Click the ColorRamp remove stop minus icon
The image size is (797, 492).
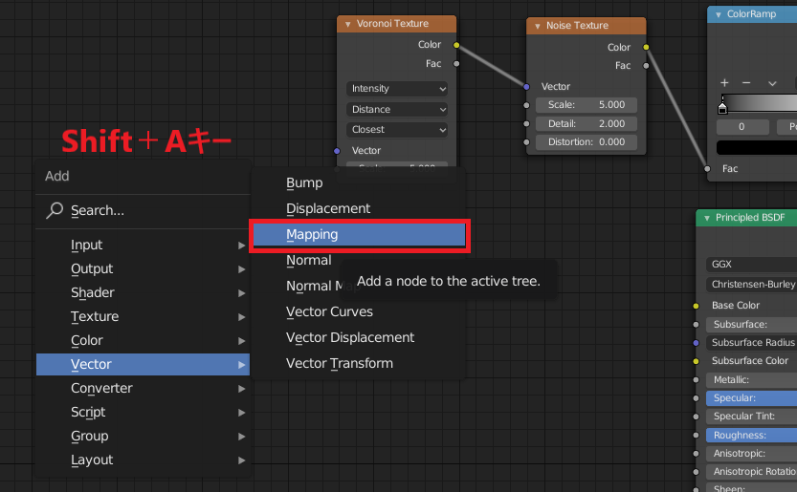(746, 83)
